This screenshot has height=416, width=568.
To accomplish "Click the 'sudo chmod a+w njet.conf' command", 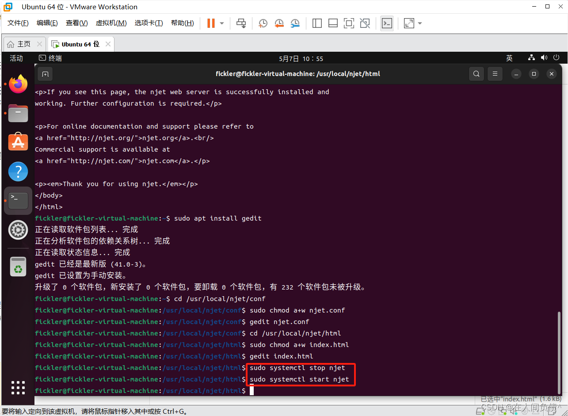I will 297,310.
